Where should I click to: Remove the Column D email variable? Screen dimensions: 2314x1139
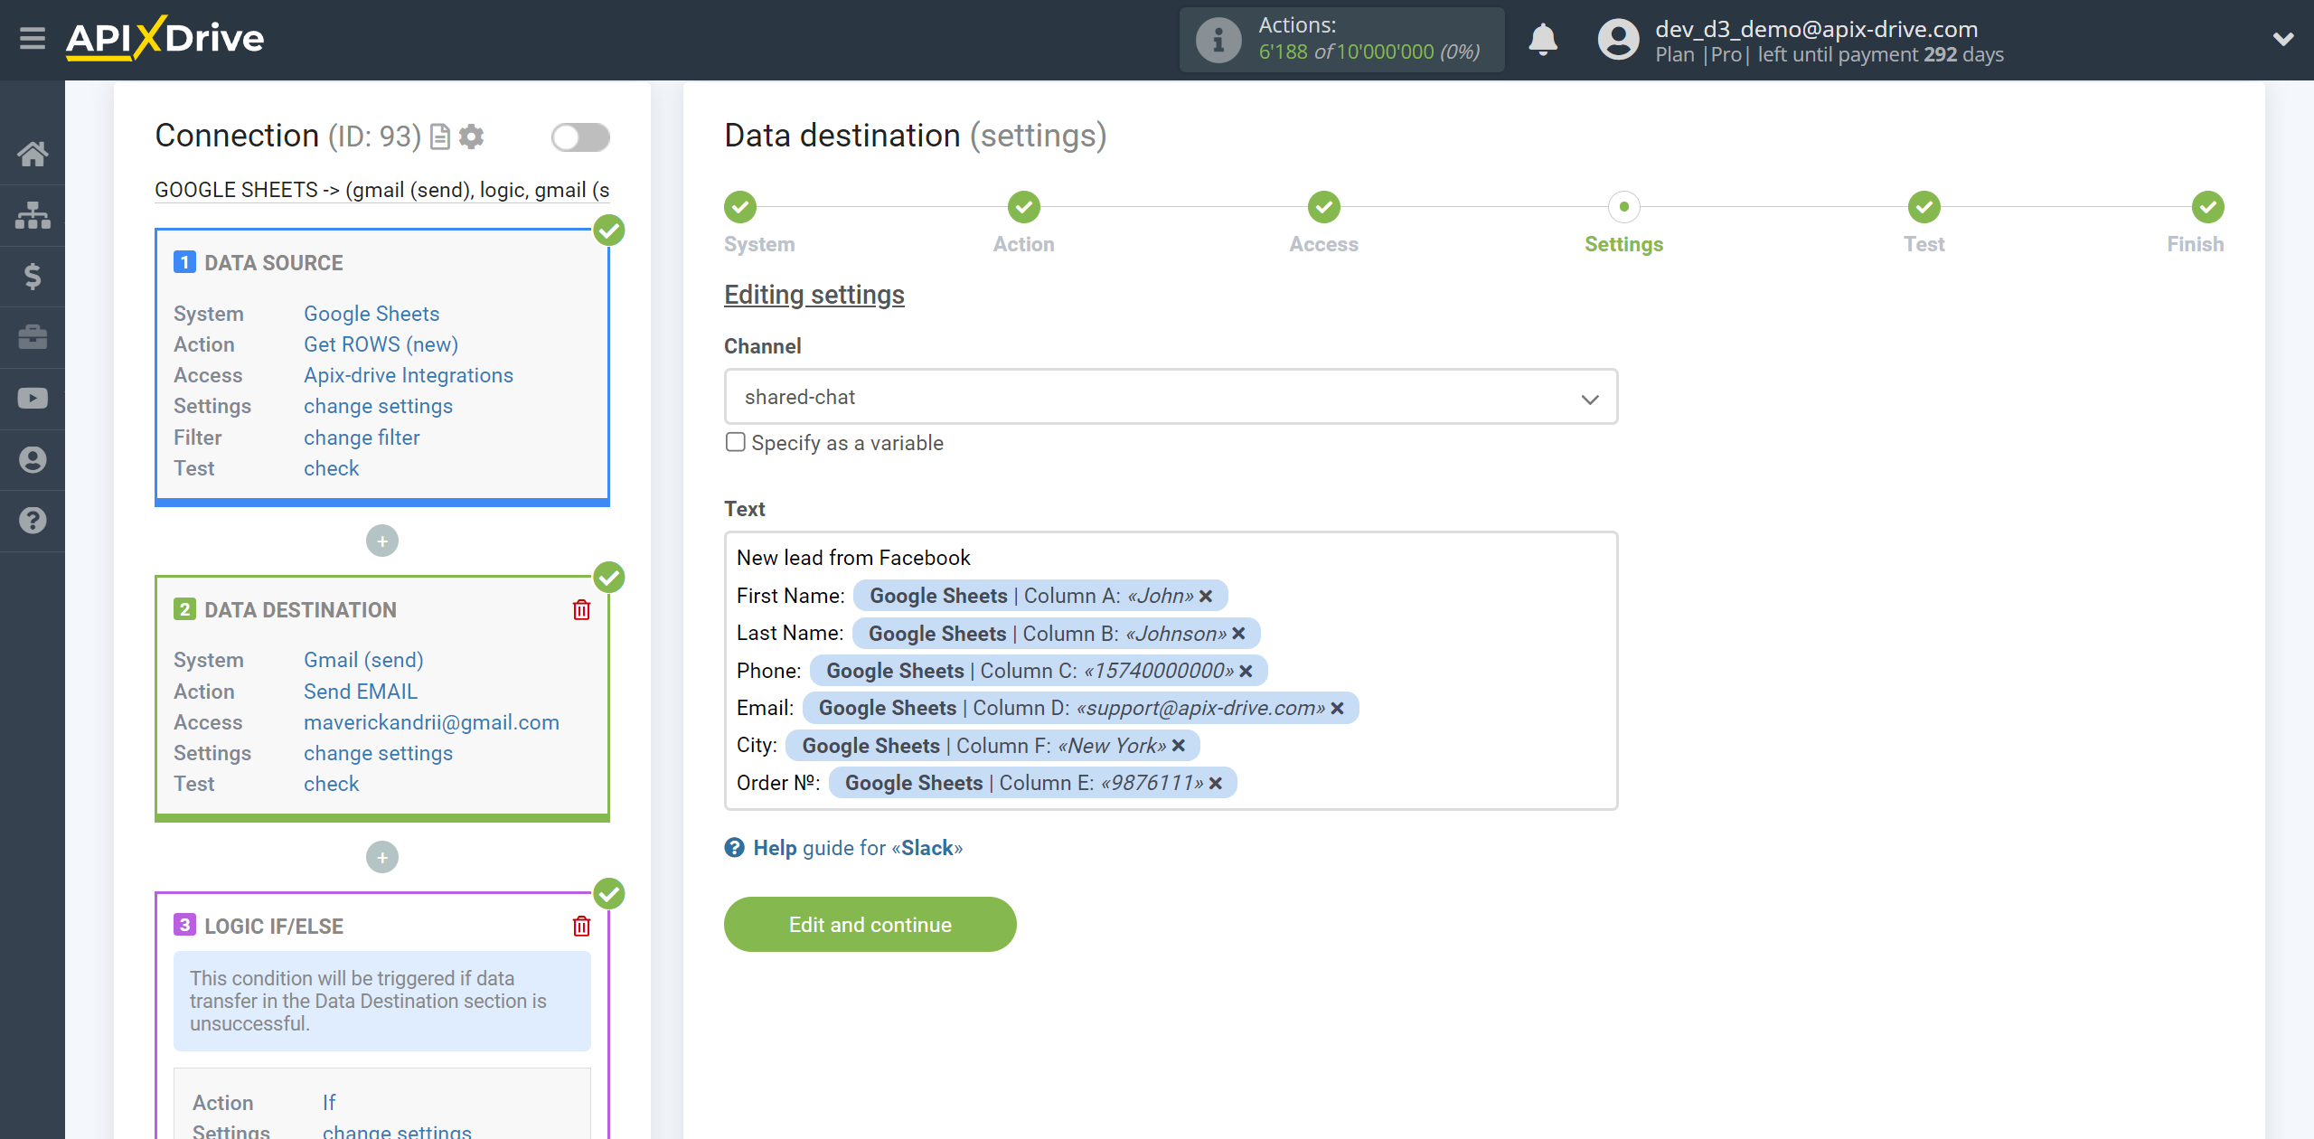coord(1338,709)
